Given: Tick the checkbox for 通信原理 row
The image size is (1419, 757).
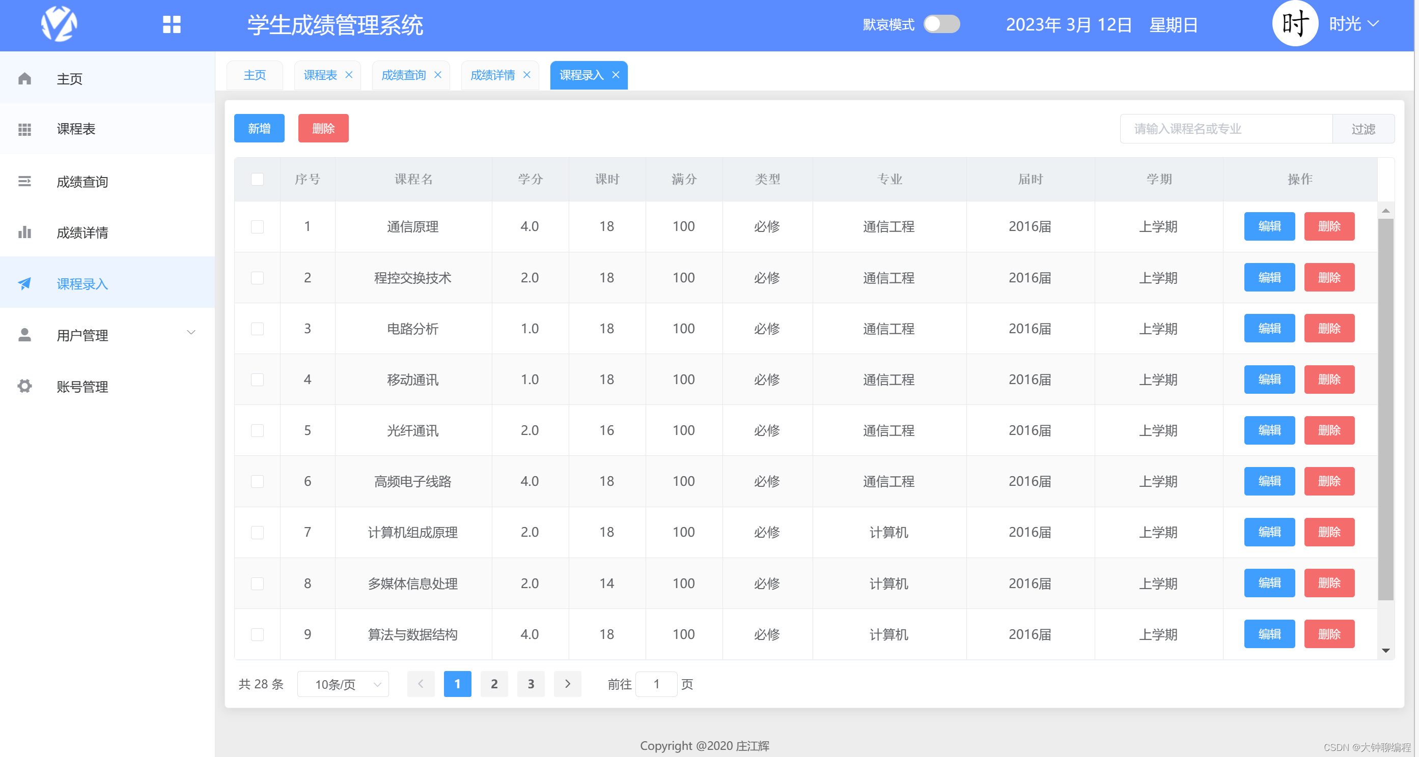Looking at the screenshot, I should click(x=257, y=227).
